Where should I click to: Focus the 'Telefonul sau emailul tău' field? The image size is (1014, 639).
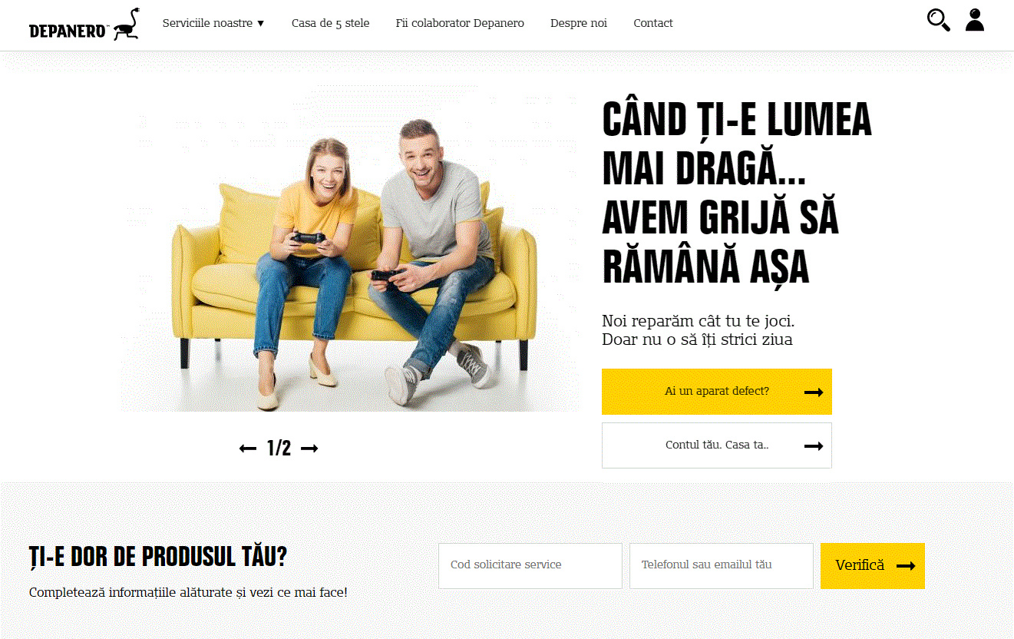(722, 566)
